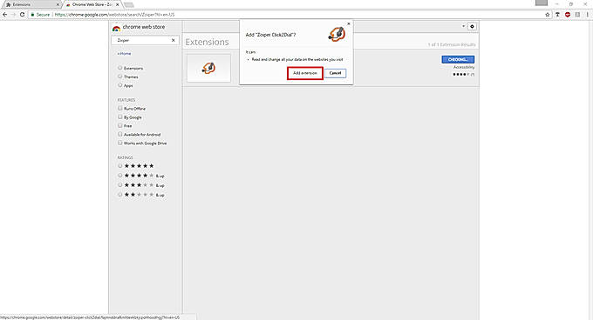Screen dimensions: 593x320
Task: Click the RATINGS section label
Action: coord(125,157)
